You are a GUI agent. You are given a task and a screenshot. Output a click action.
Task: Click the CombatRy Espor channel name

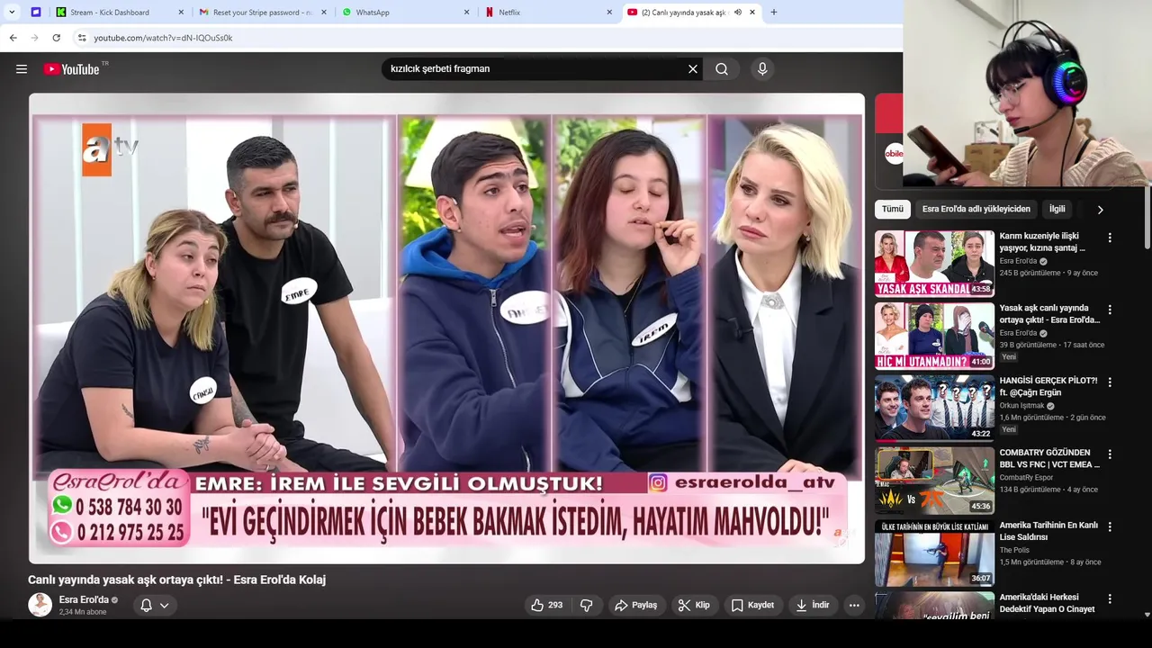point(1026,478)
